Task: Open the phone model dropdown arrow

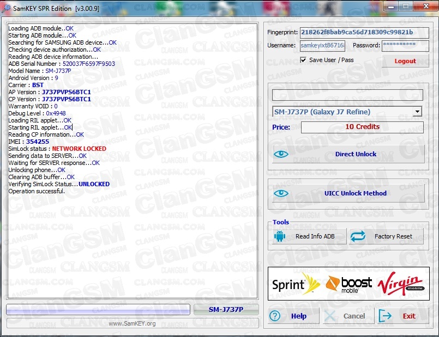Action: pos(417,112)
